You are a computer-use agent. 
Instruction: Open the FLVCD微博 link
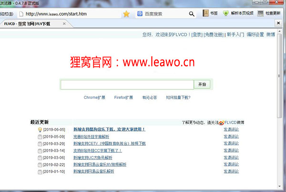coord(235,122)
